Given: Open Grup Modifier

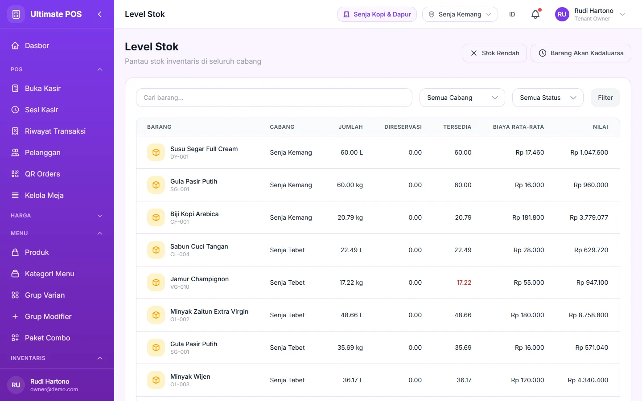Looking at the screenshot, I should point(57,316).
